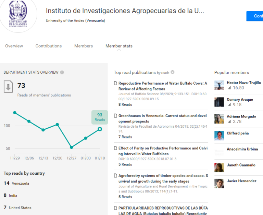The width and height of the screenshot is (263, 215).
Task: Click document icon for Greenhouses in Venezuela publication
Action: (115, 116)
